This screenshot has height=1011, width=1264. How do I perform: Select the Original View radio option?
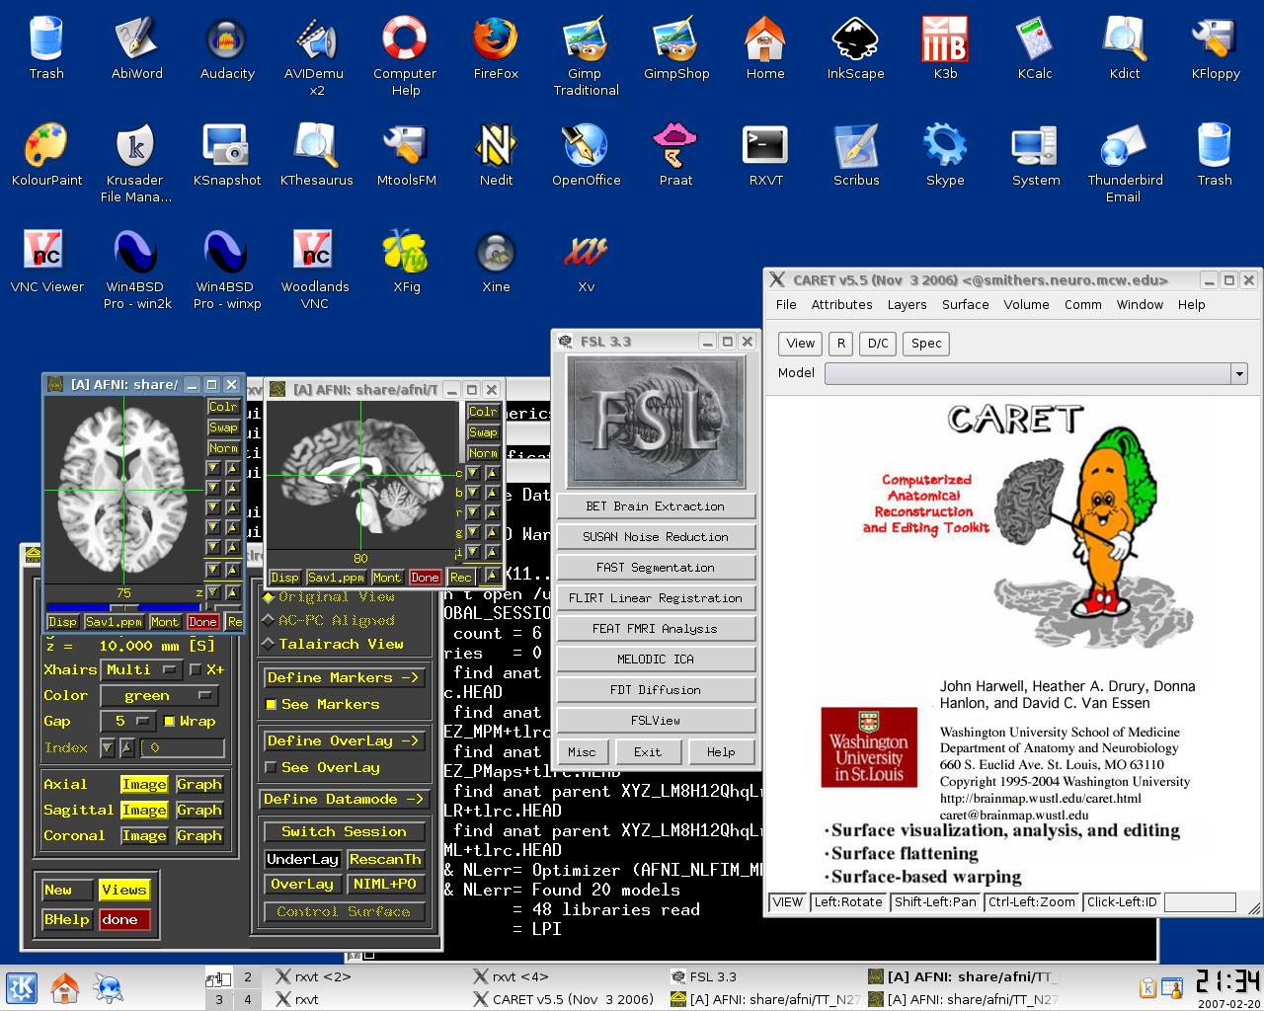click(331, 596)
